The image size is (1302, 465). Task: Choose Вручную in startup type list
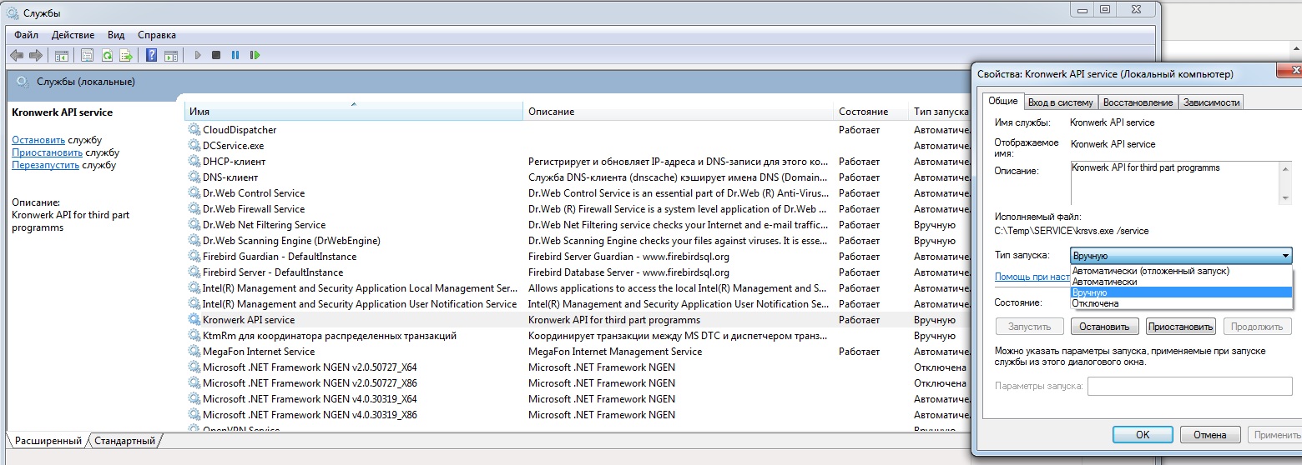(x=1181, y=292)
